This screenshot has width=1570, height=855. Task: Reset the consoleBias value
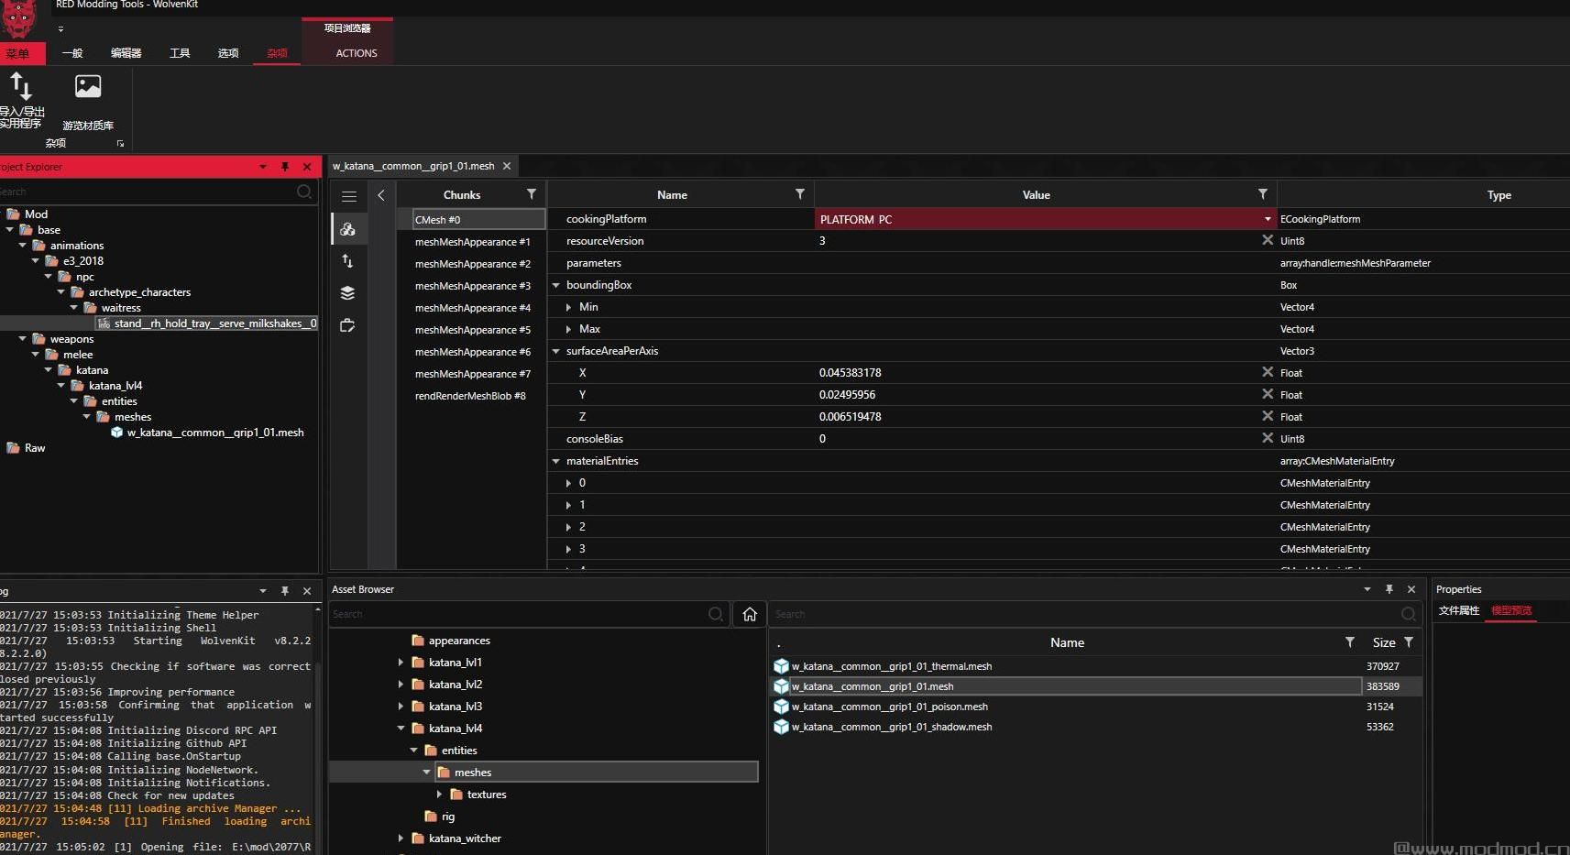click(1268, 438)
